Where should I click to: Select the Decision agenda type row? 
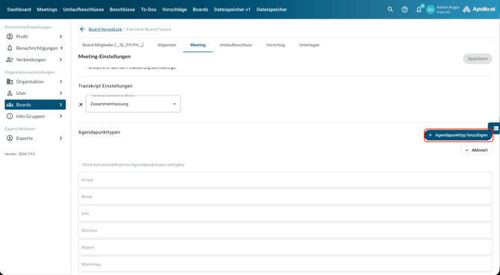pos(285,230)
